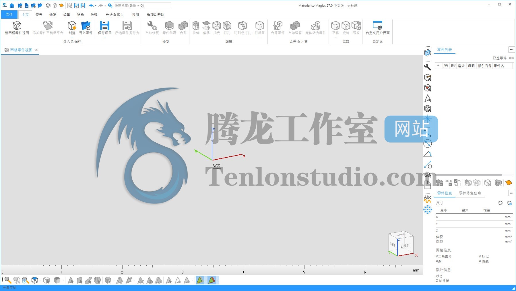Viewport: 516px width, 291px height.
Task: Toggle the green triangle shading mode button
Action: click(200, 280)
